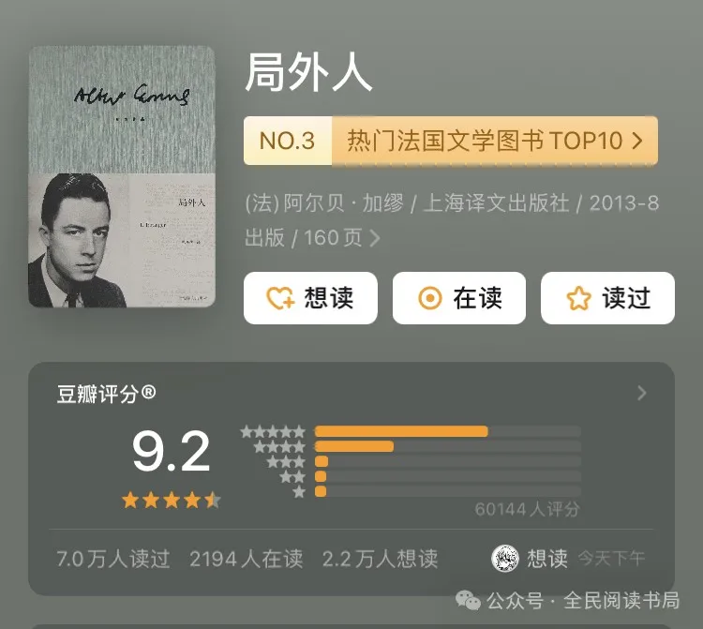Open the 2194人在读 readers list
The height and width of the screenshot is (629, 703).
click(x=247, y=559)
